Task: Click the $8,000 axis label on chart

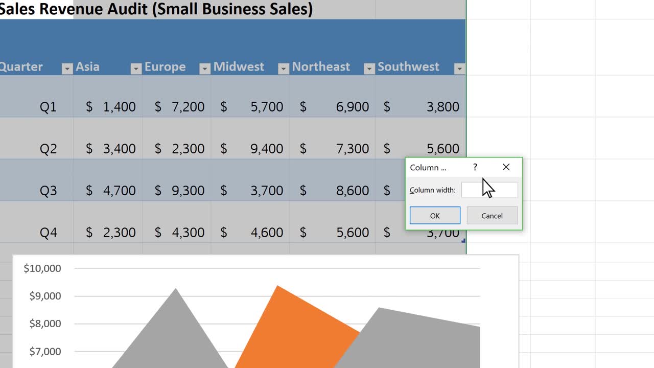Action: tap(45, 324)
